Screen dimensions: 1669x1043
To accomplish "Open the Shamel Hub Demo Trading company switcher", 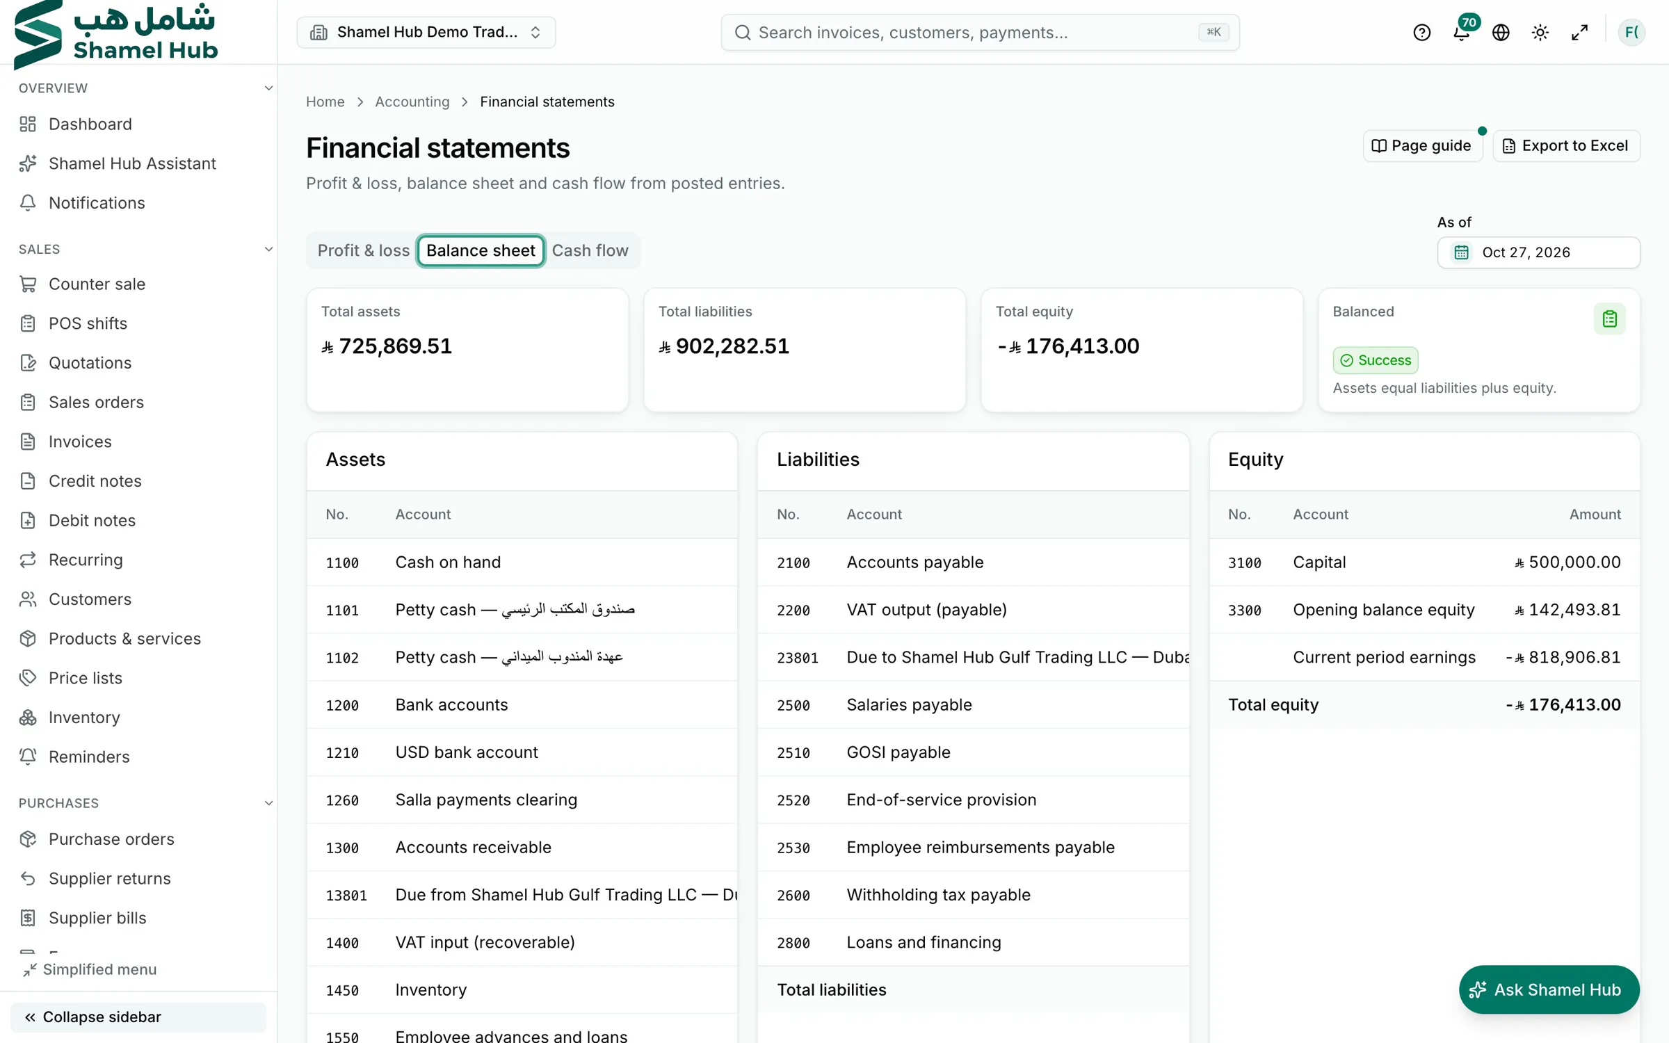I will pos(426,33).
